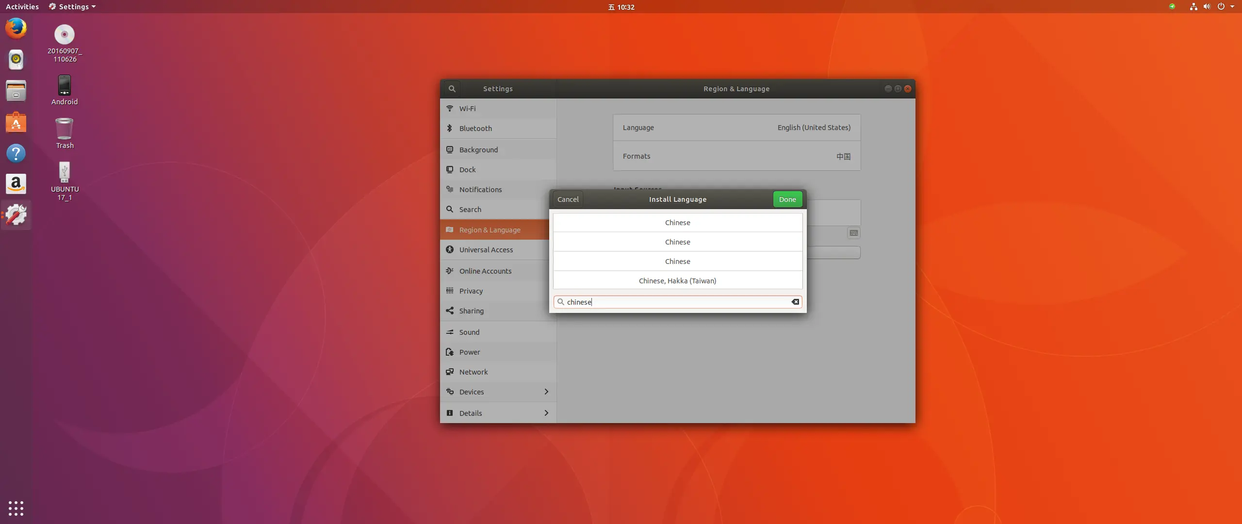Open the Settings application menu in top bar
Image resolution: width=1242 pixels, height=524 pixels.
click(71, 6)
